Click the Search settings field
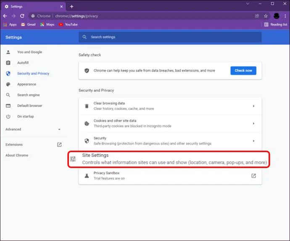 coord(170,37)
